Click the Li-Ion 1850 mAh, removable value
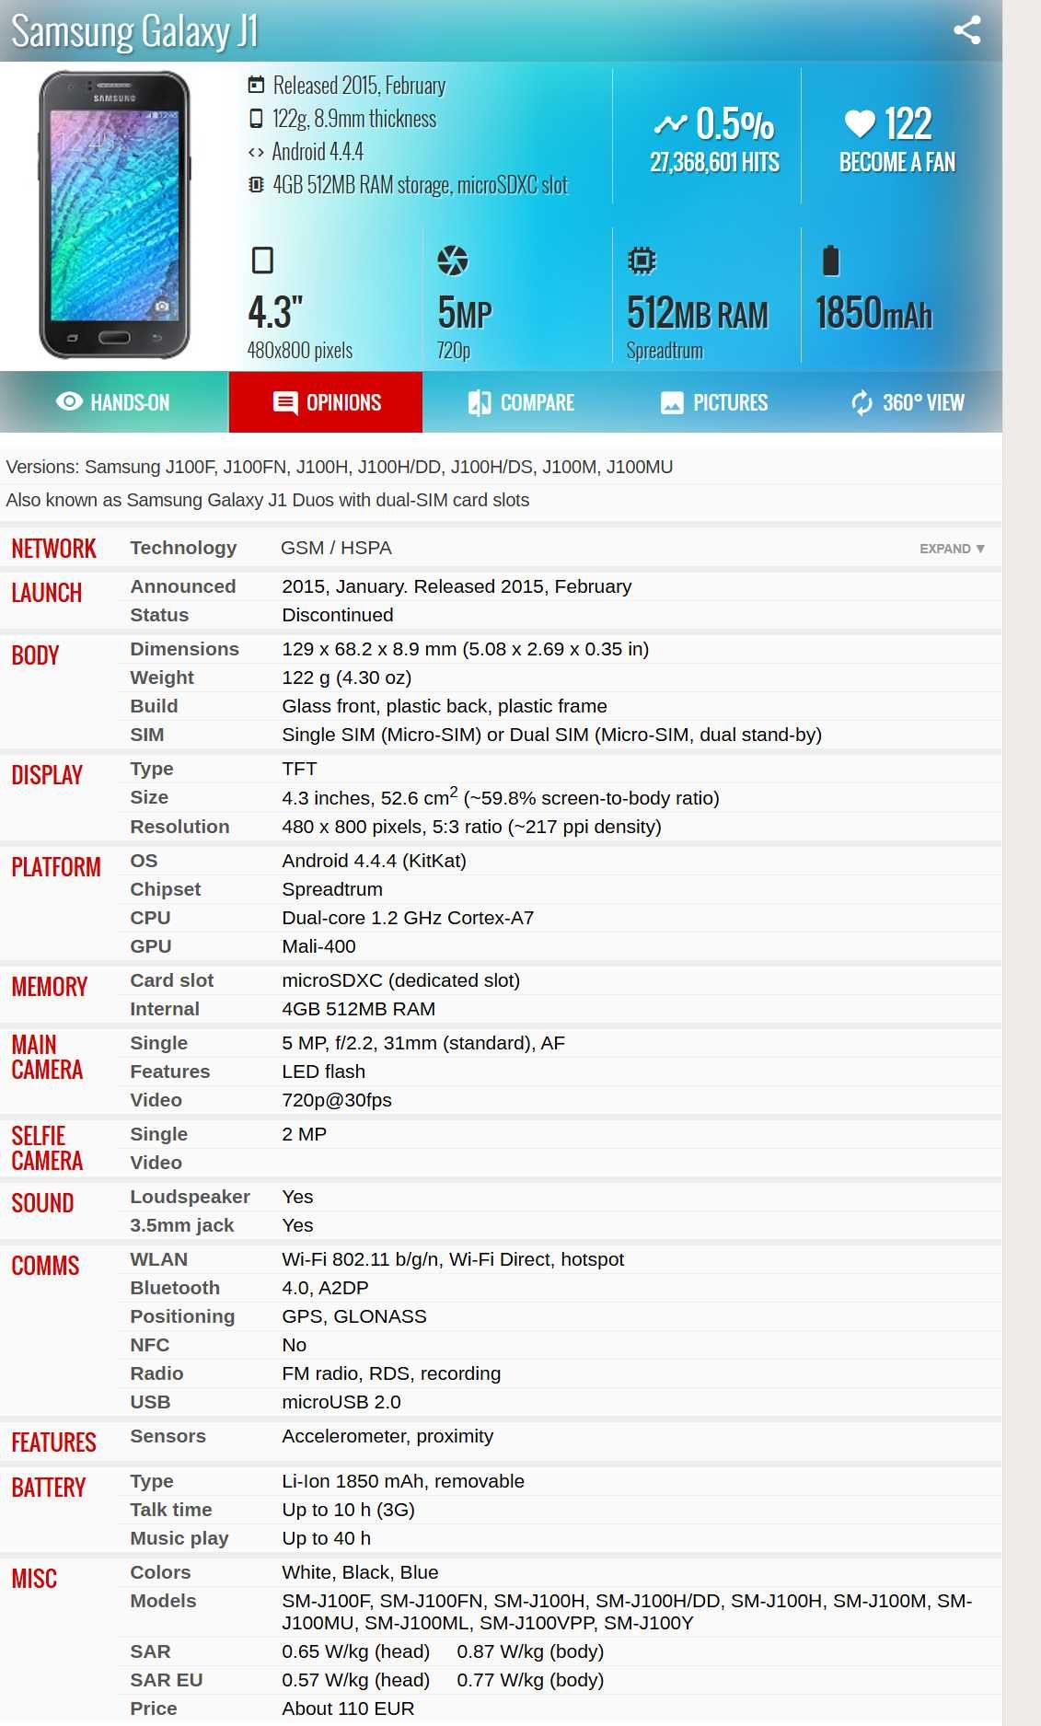Image resolution: width=1041 pixels, height=1726 pixels. pos(403,1481)
